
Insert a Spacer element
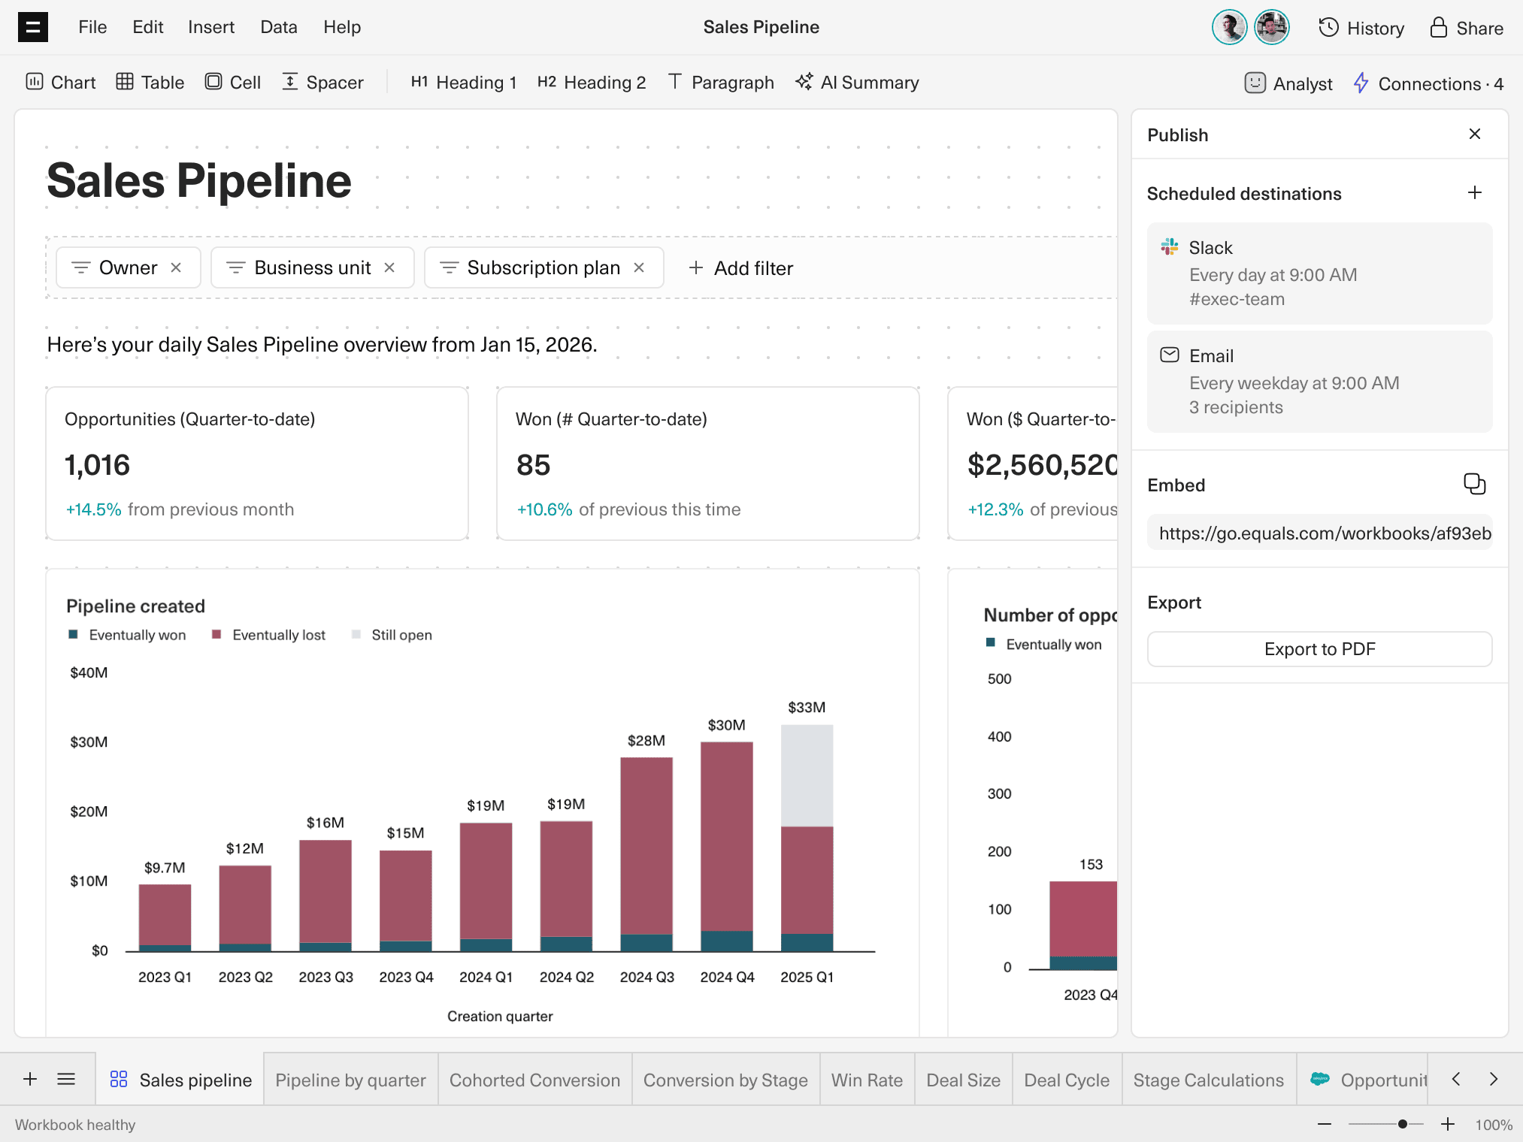322,82
